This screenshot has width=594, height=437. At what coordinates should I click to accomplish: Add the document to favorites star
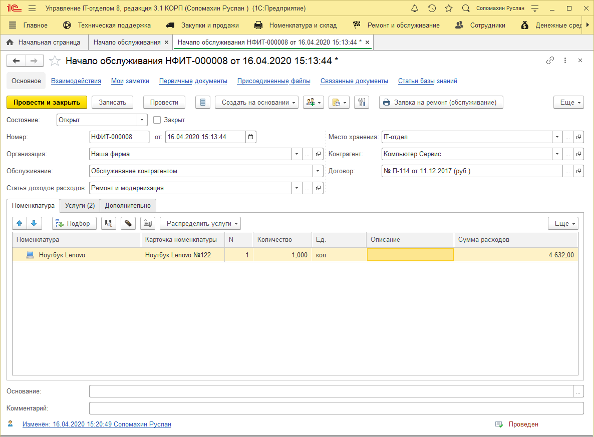pyautogui.click(x=55, y=61)
